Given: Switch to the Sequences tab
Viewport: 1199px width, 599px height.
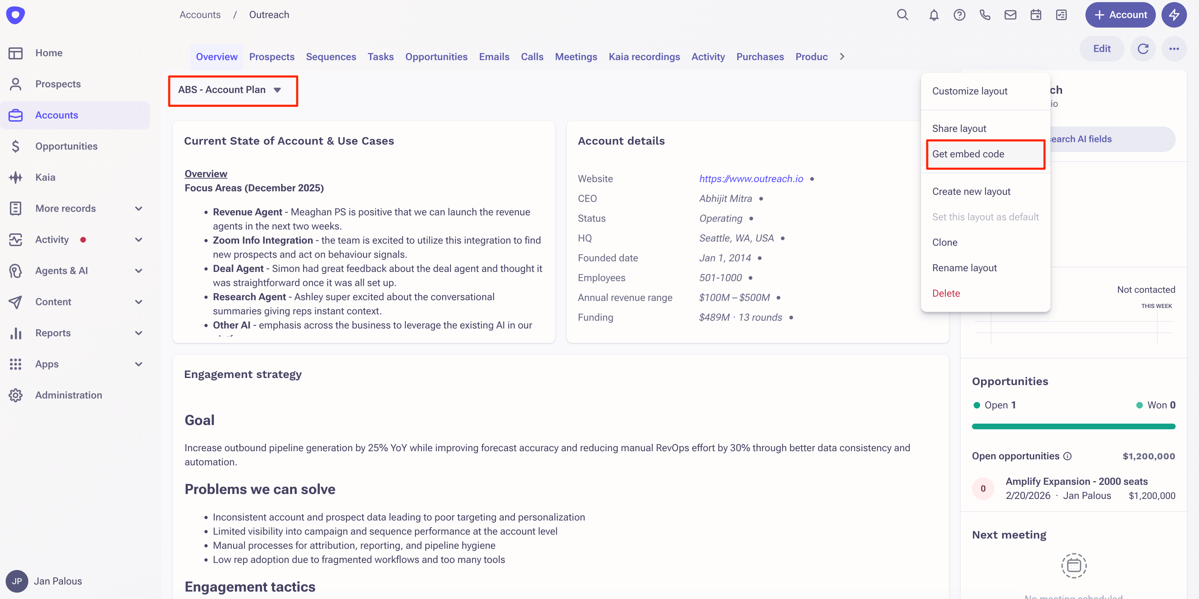Looking at the screenshot, I should pos(331,57).
